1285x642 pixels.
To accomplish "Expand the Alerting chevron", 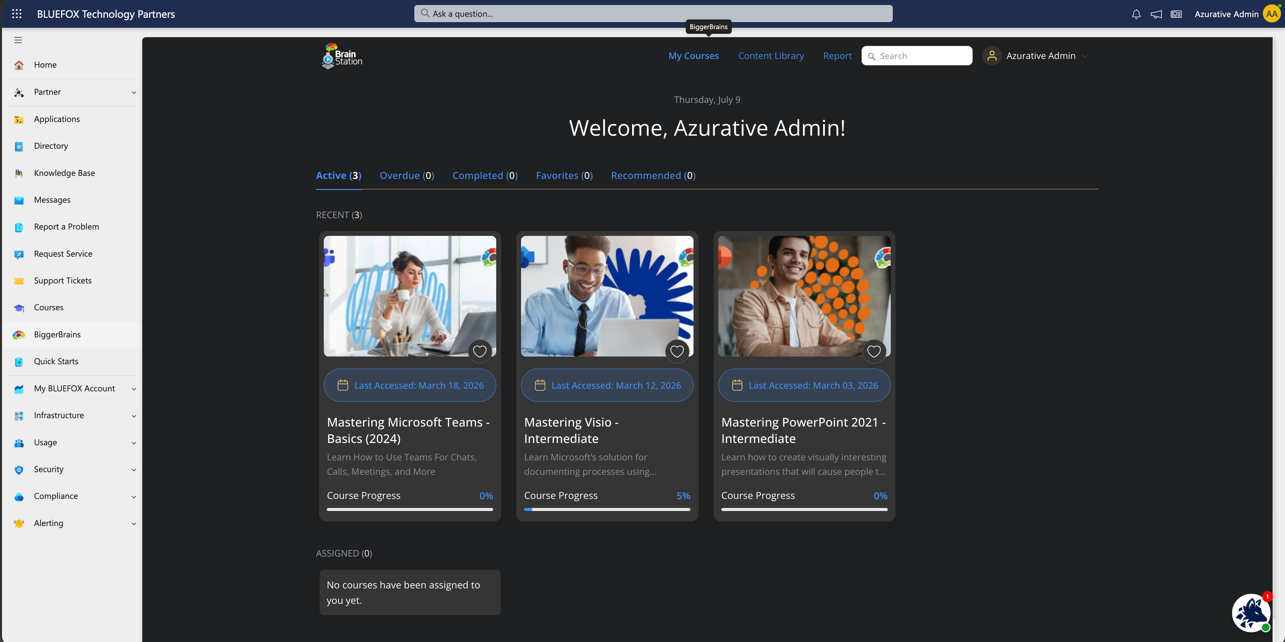I will click(x=134, y=523).
